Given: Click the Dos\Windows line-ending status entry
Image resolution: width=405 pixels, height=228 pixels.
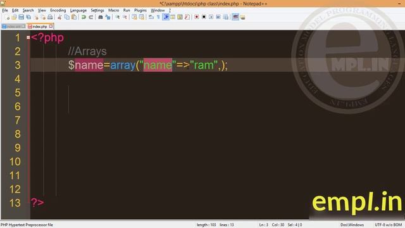Looking at the screenshot, I should coord(352,225).
